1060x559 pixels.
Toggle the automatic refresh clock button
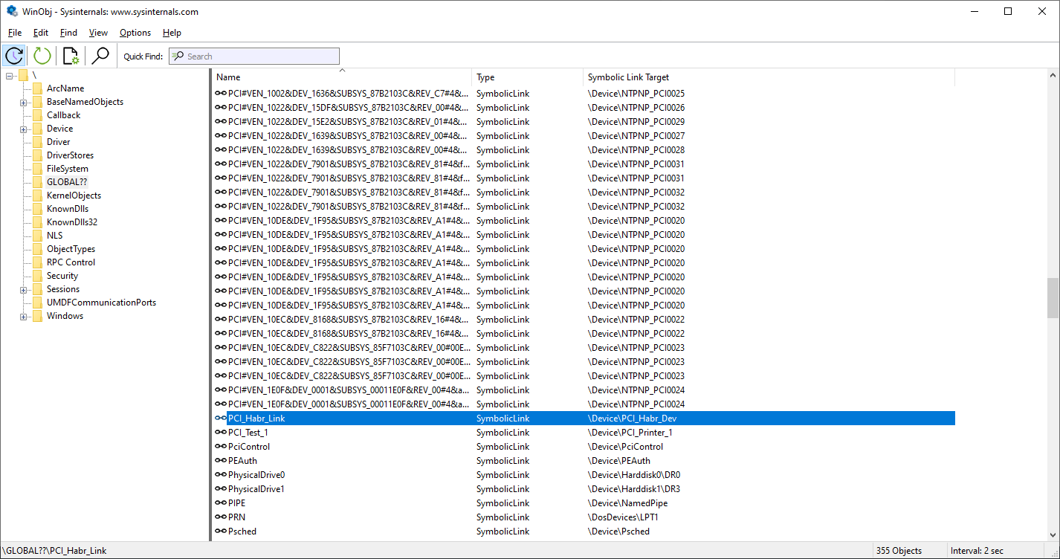(x=14, y=56)
